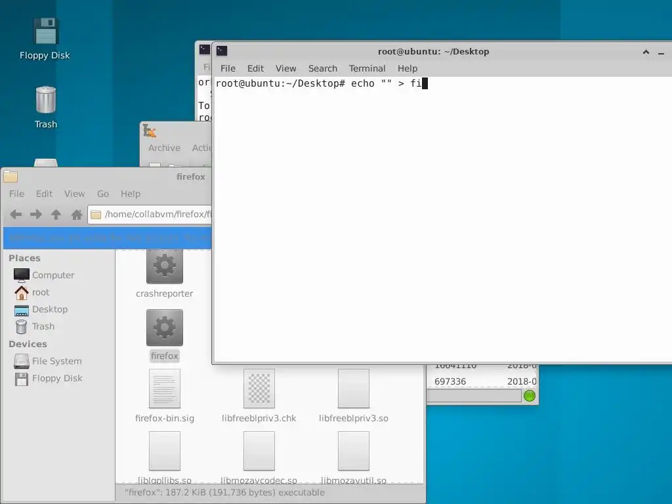
Task: Open View menu in file manager
Action: coord(75,194)
